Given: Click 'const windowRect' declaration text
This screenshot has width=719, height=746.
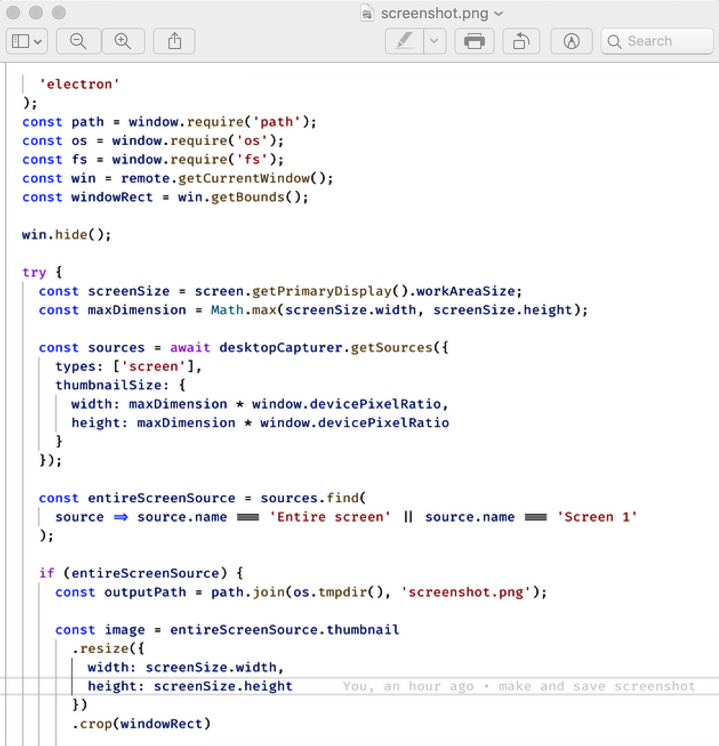Looking at the screenshot, I should point(87,197).
